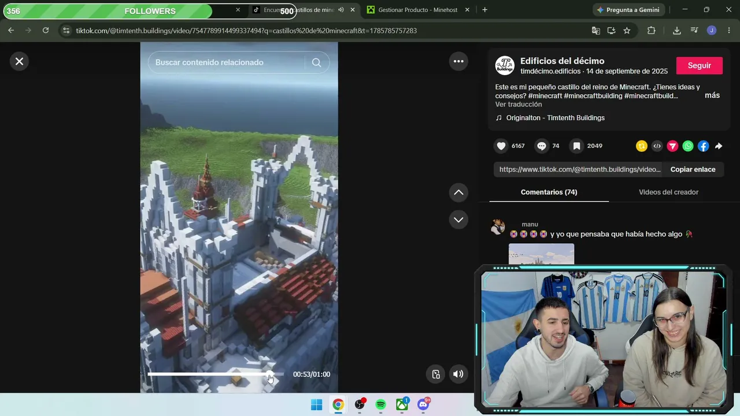Click the search magnifier in the video search box
This screenshot has width=740, height=416.
coord(316,62)
